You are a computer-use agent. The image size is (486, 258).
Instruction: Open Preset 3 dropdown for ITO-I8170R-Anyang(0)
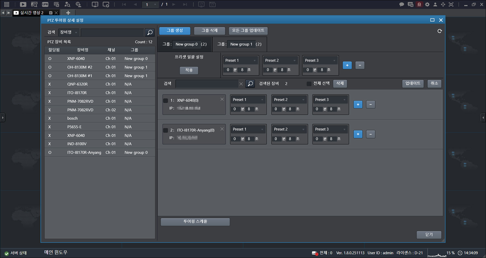click(x=330, y=129)
